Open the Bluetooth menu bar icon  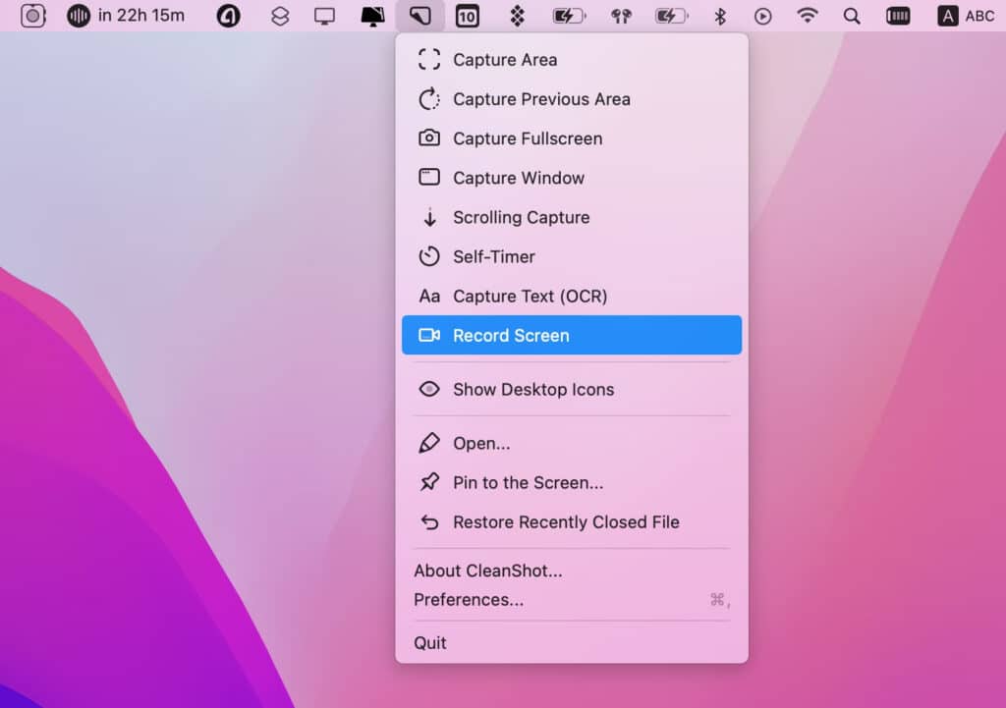pyautogui.click(x=719, y=16)
